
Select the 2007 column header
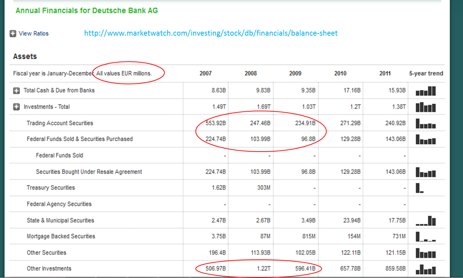tap(205, 73)
